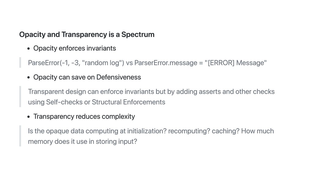Click the heading Opacity and Transparency is a Spectrum
313x176 pixels.
87,35
